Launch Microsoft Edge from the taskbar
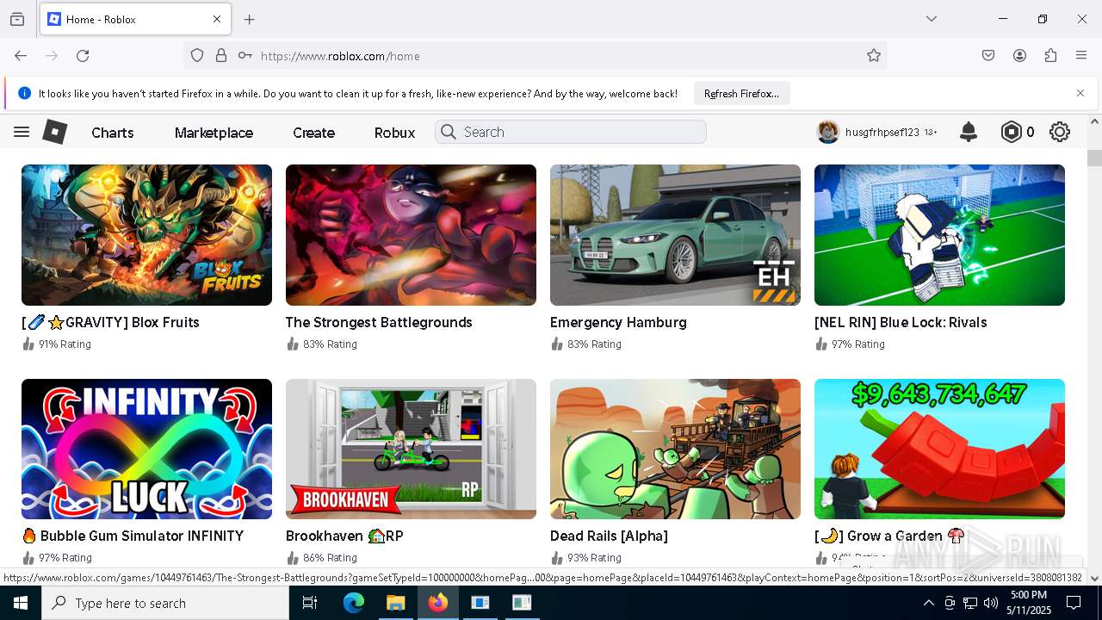Viewport: 1102px width, 620px height. [354, 603]
